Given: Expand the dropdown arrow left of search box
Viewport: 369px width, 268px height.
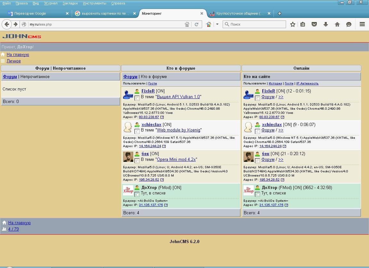Looking at the screenshot, I should point(217,24).
